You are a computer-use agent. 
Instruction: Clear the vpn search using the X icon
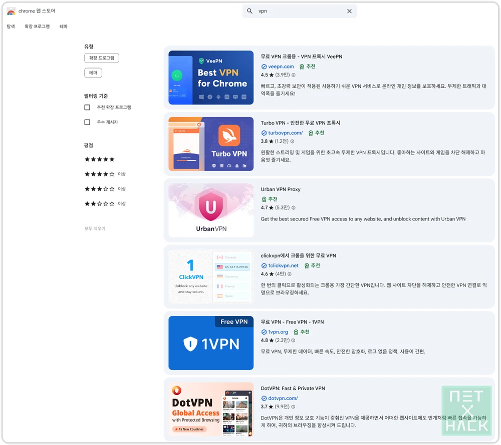pos(349,11)
